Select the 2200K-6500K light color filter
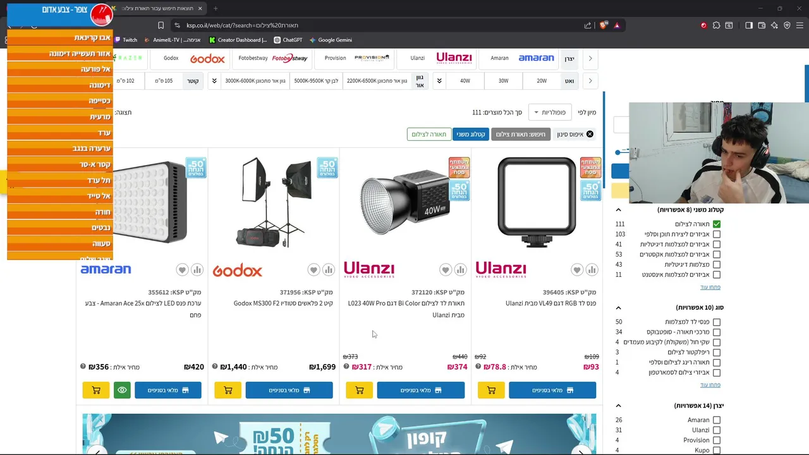Screen dimensions: 809x455 click(377, 81)
